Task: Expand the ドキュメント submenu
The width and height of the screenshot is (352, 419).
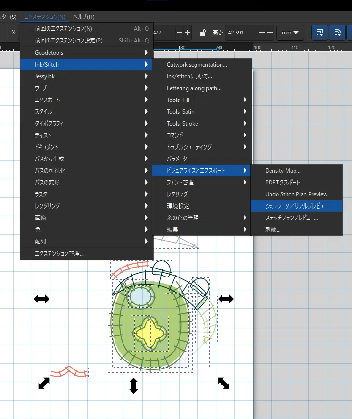Action: pos(86,147)
